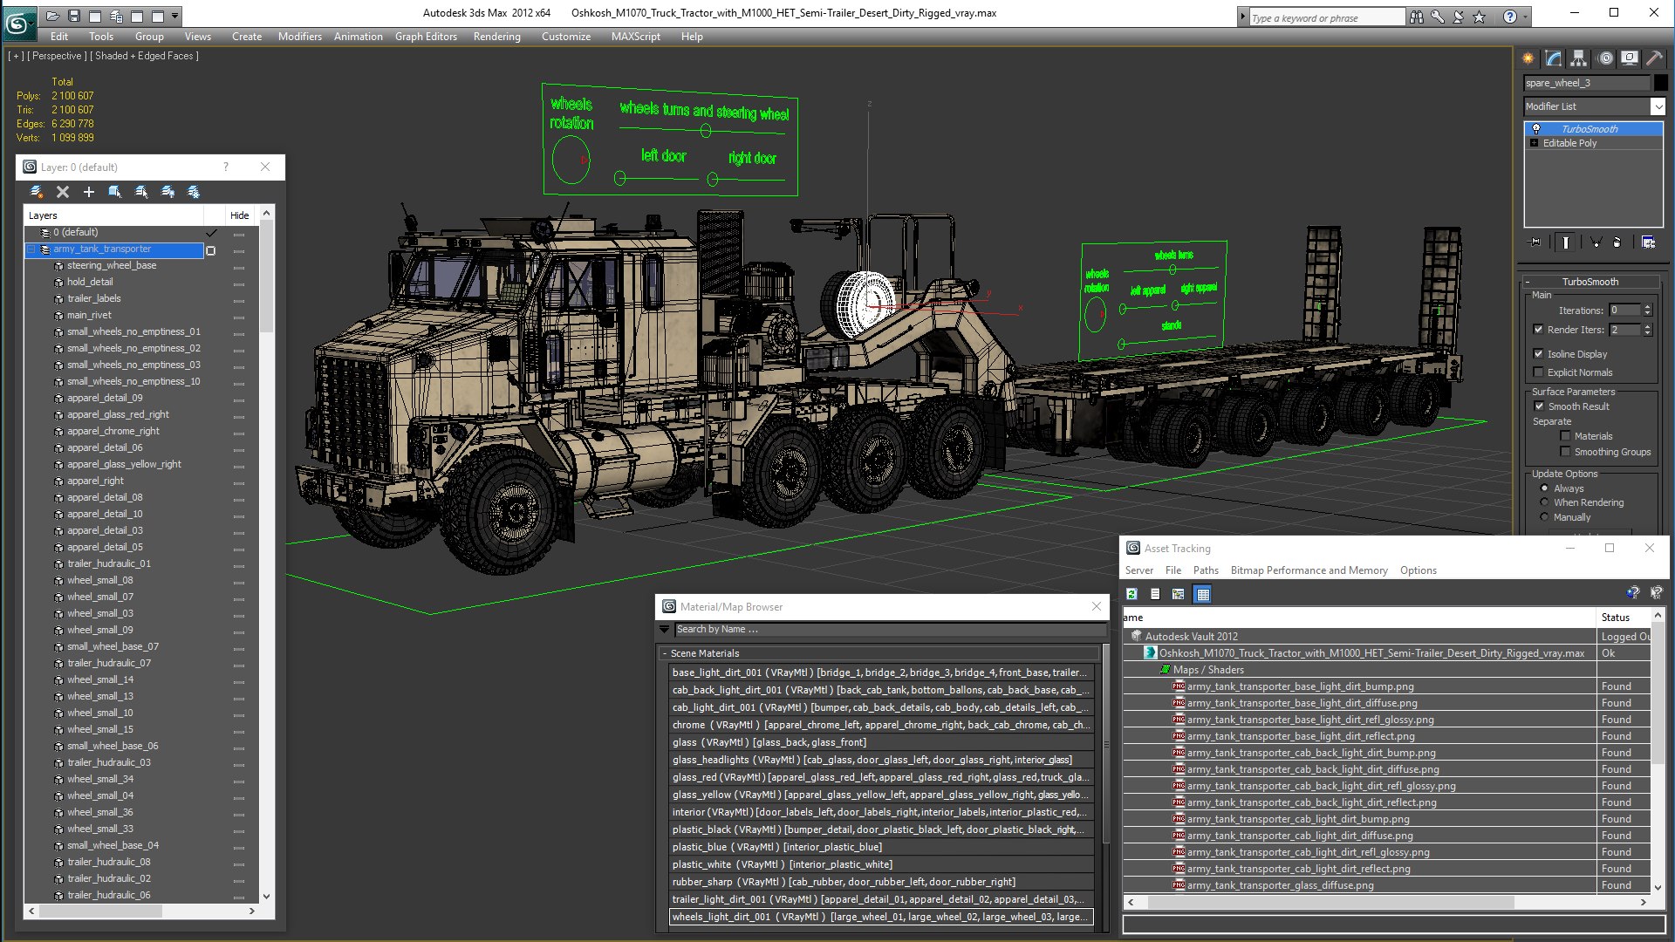Switch Asset Tracking to table view icon
This screenshot has height=942, width=1675.
click(x=1203, y=594)
